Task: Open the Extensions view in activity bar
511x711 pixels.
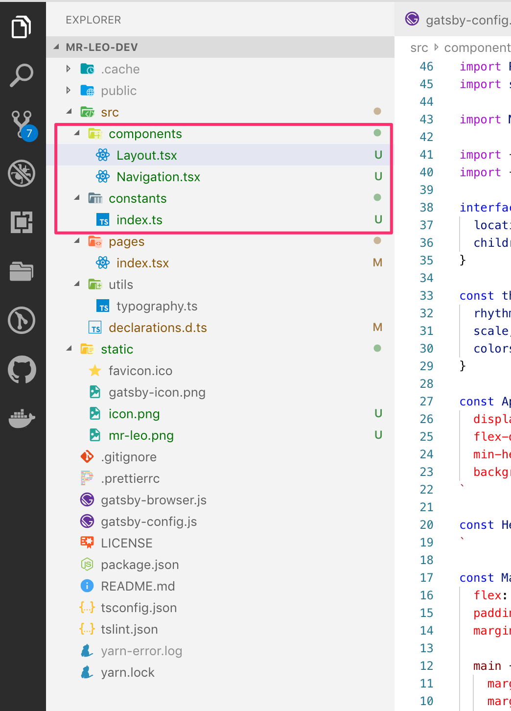Action: pos(22,222)
